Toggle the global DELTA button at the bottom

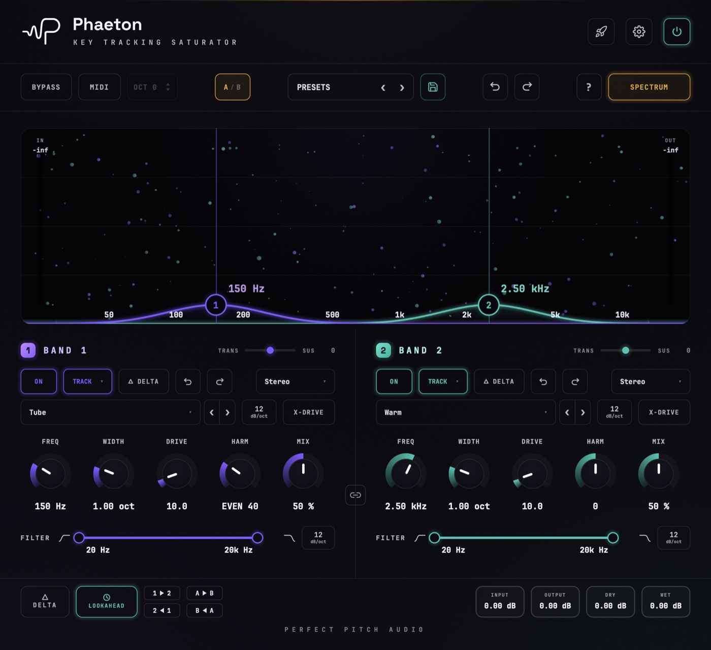pos(45,602)
